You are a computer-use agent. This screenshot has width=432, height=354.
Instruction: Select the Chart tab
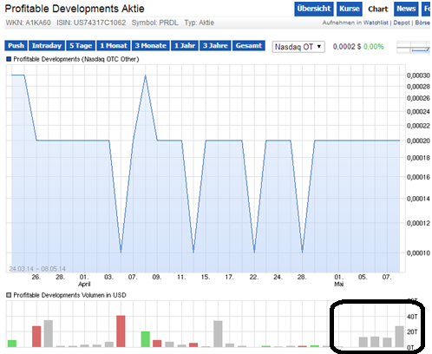(x=377, y=9)
